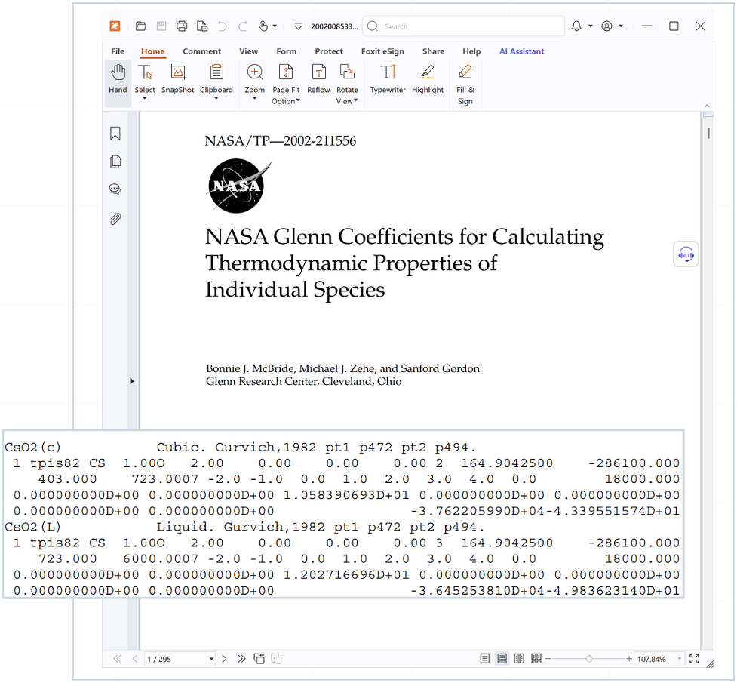Open the Pages thumbnail panel
The image size is (737, 683).
(x=115, y=162)
